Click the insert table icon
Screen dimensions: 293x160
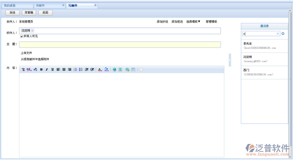133,69
